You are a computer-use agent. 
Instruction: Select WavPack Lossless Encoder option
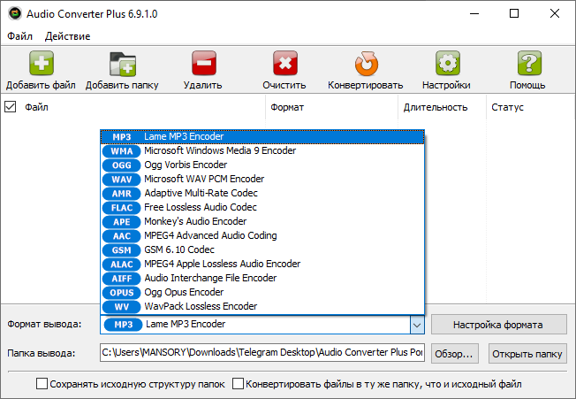(x=262, y=306)
